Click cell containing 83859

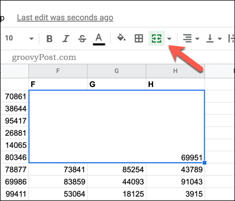point(58,182)
